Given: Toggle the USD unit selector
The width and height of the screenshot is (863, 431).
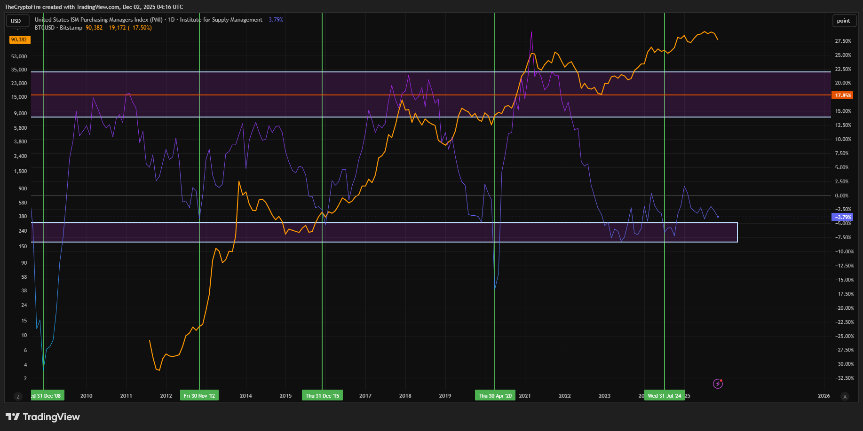Looking at the screenshot, I should pos(17,21).
